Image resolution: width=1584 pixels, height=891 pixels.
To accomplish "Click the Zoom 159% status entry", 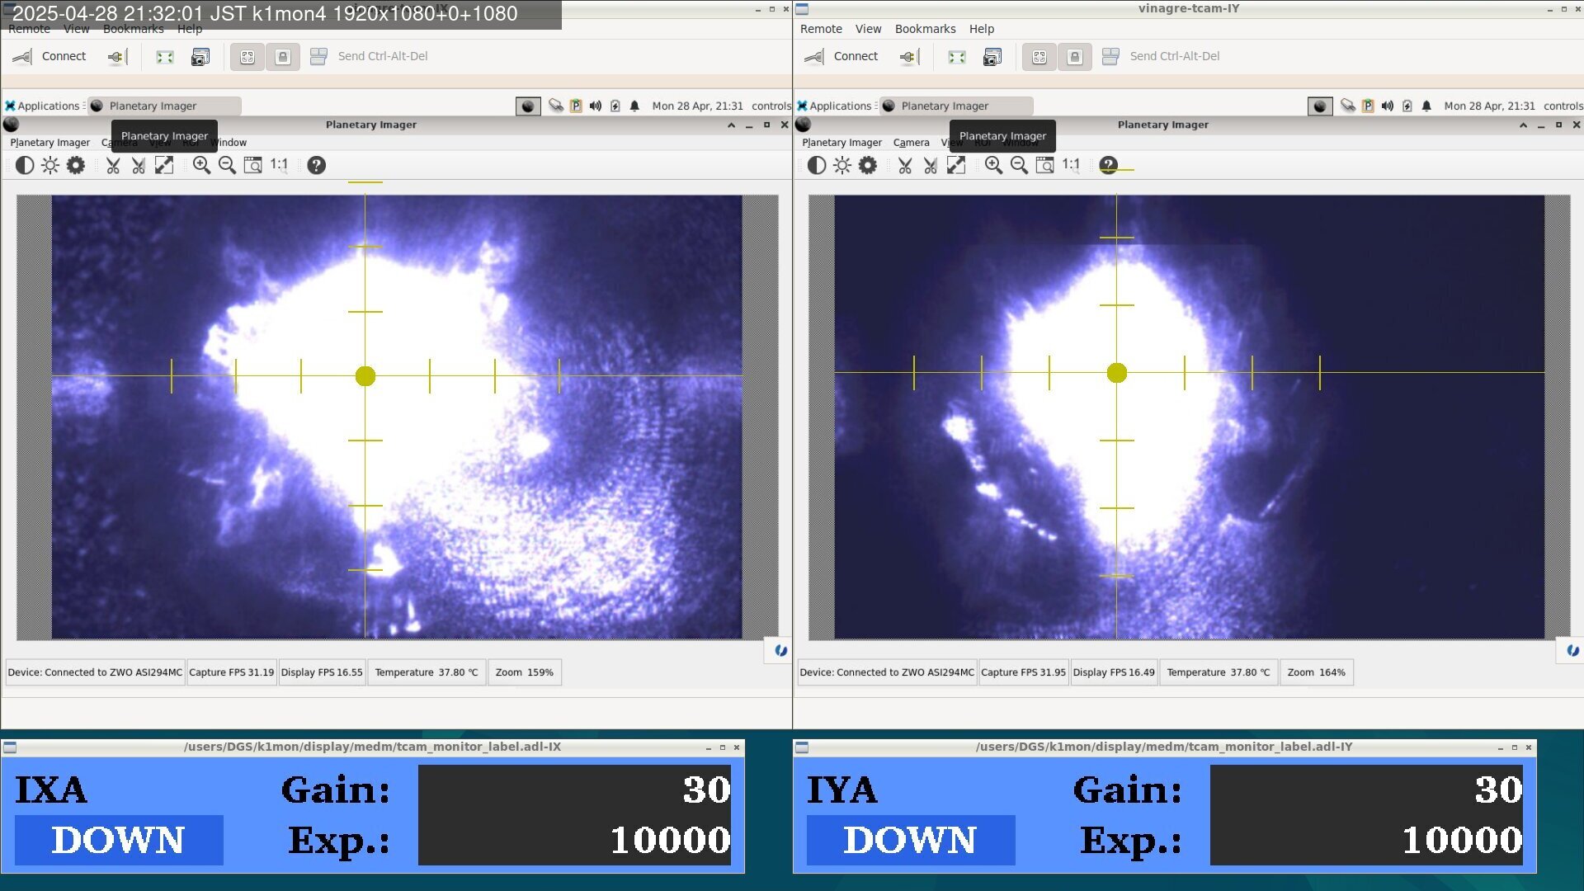I will click(x=525, y=672).
